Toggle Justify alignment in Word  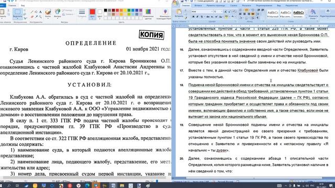(253, 14)
